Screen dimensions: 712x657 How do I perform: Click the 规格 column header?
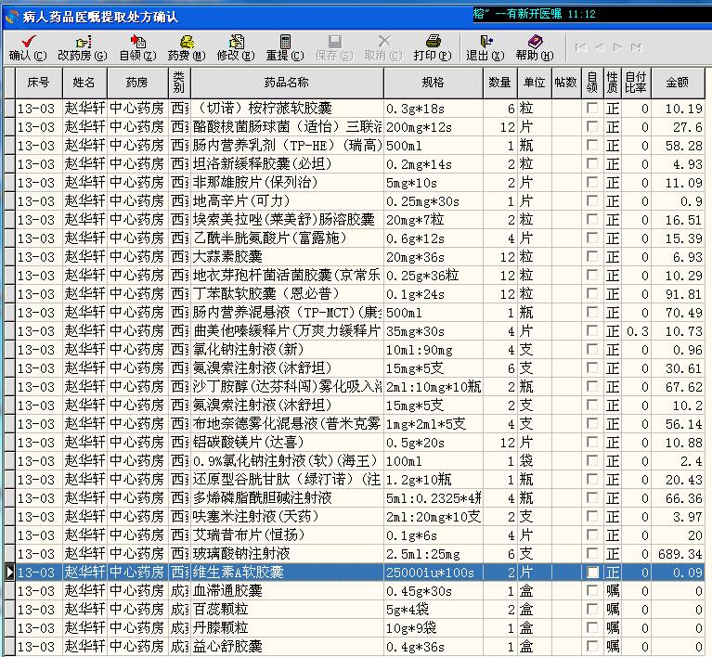[434, 83]
